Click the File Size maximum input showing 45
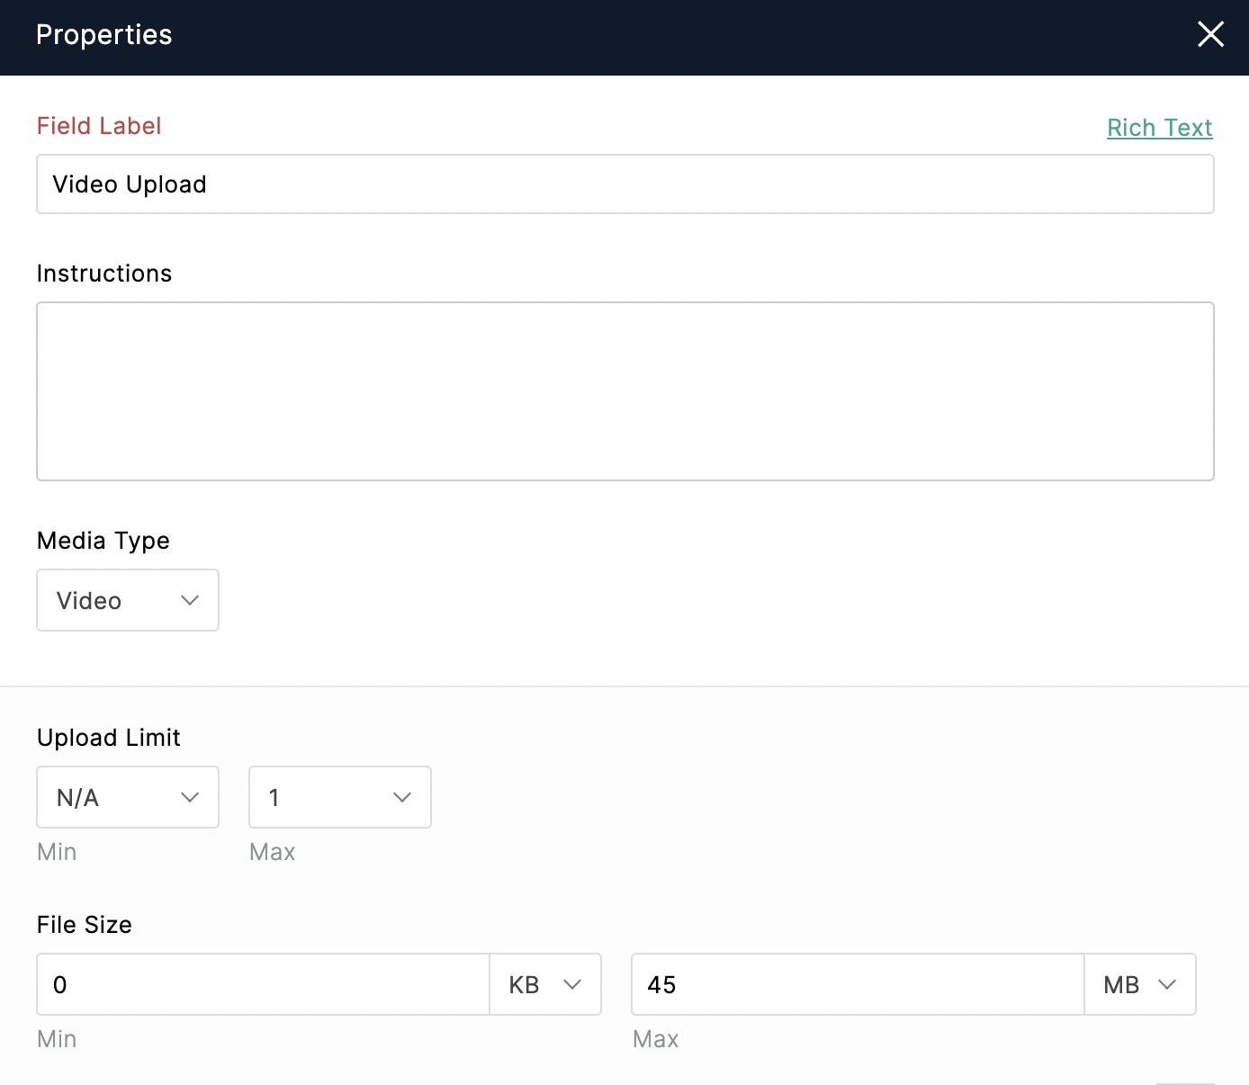 (x=858, y=984)
